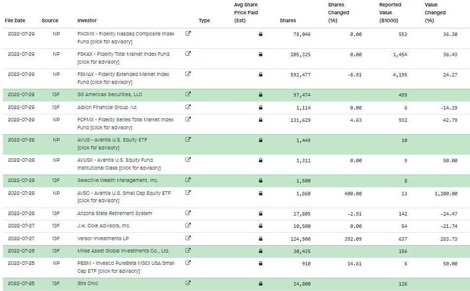Open Mirae Asset Global Investments Co. link
470x291 pixels.
(x=123, y=251)
